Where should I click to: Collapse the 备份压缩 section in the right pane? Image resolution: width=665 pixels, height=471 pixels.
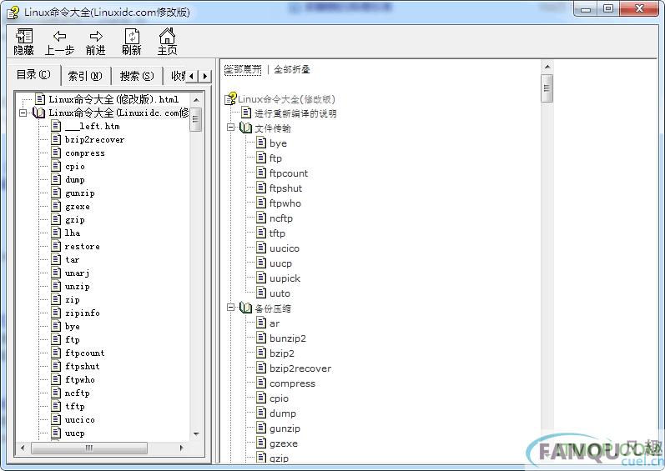coord(230,308)
